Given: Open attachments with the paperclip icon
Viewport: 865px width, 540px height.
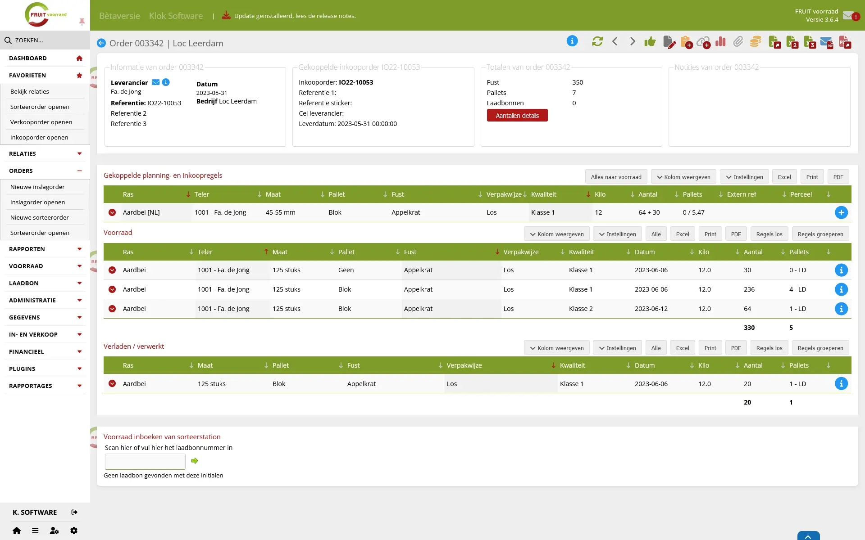Looking at the screenshot, I should (738, 42).
